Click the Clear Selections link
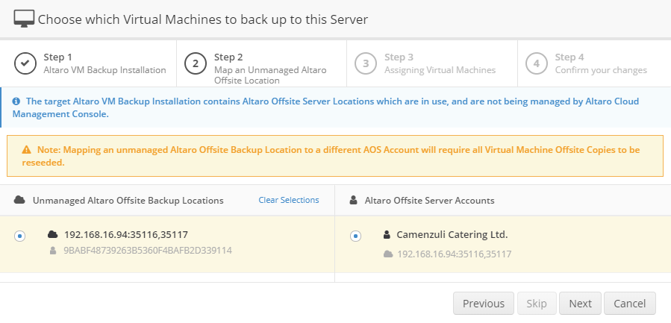Viewport: 671px width, 323px height. (x=288, y=200)
